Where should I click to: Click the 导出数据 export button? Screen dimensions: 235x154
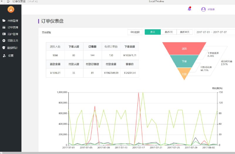click(135, 32)
